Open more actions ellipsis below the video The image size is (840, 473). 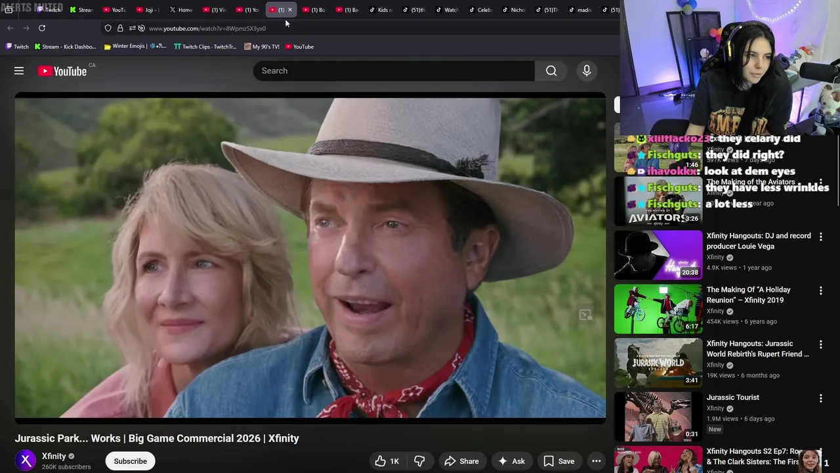[x=596, y=461]
